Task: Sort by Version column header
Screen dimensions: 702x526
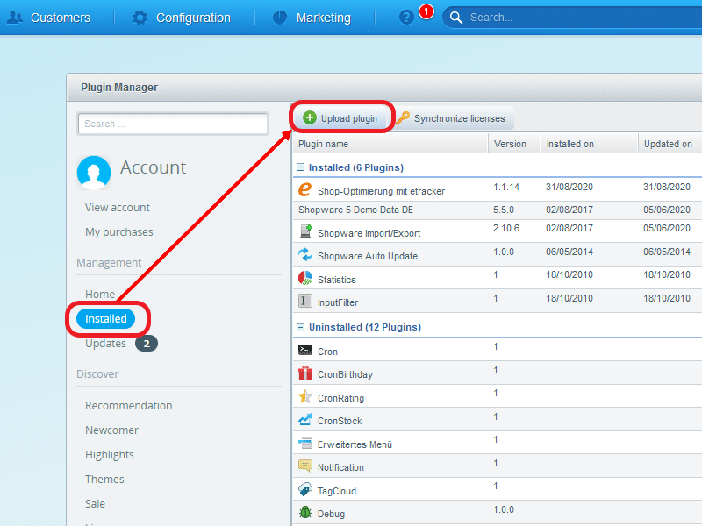Action: (x=514, y=144)
